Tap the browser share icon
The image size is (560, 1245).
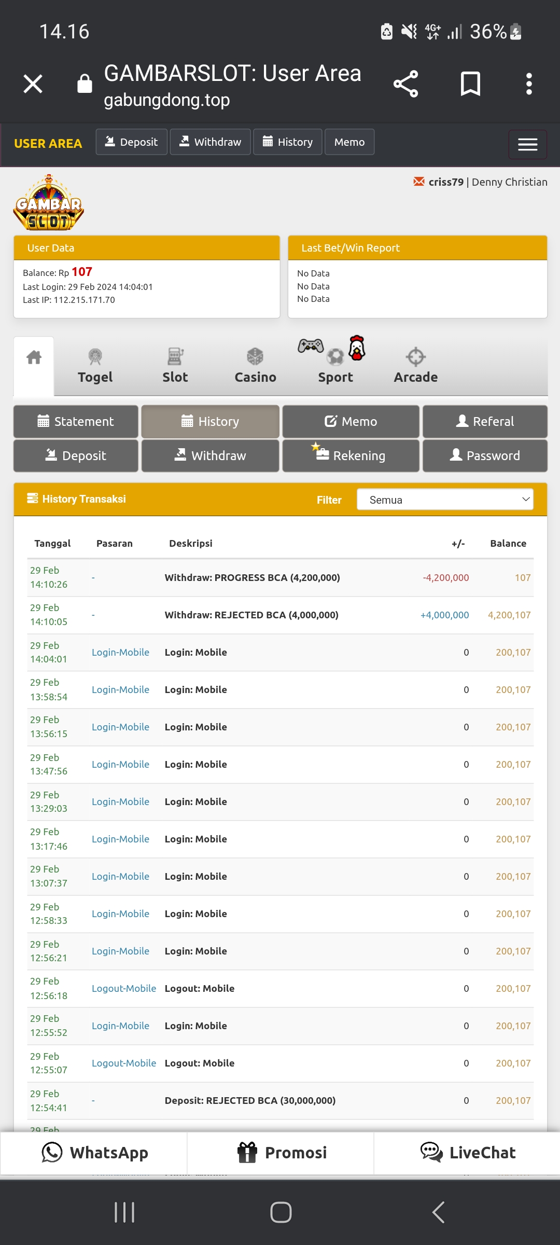(x=405, y=84)
